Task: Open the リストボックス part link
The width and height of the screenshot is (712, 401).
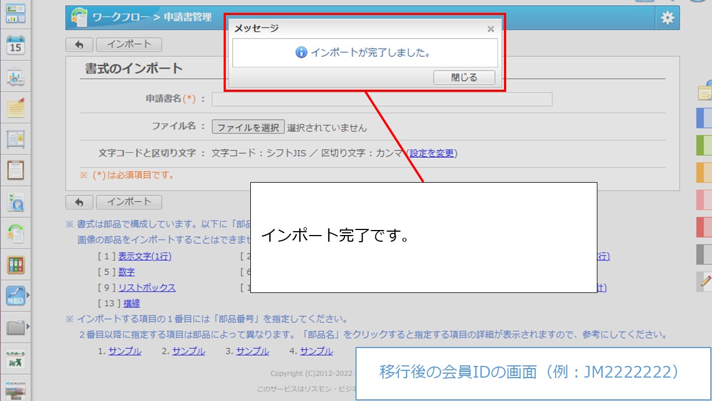Action: pos(147,288)
